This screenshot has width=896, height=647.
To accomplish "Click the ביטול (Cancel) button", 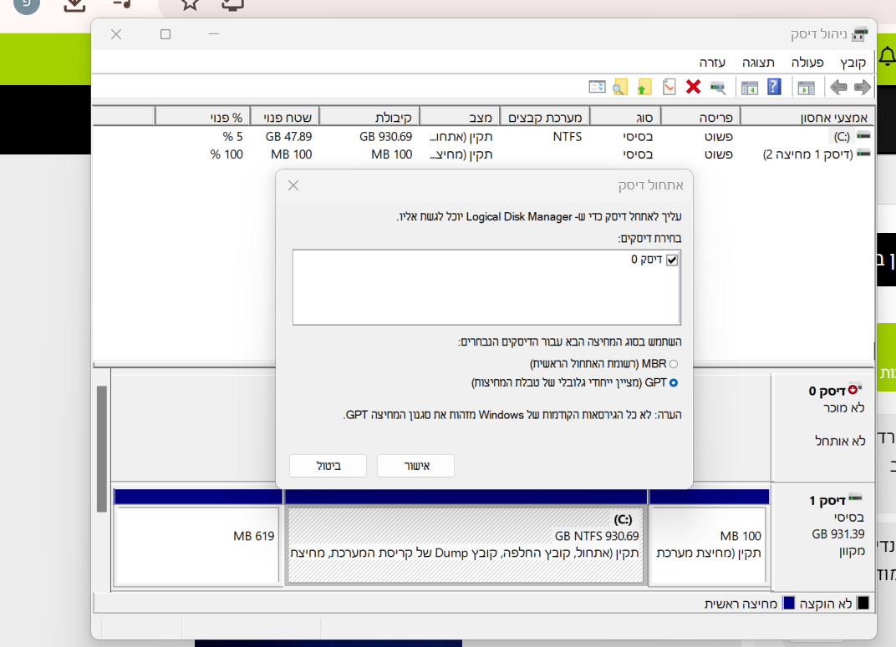I will pos(328,466).
